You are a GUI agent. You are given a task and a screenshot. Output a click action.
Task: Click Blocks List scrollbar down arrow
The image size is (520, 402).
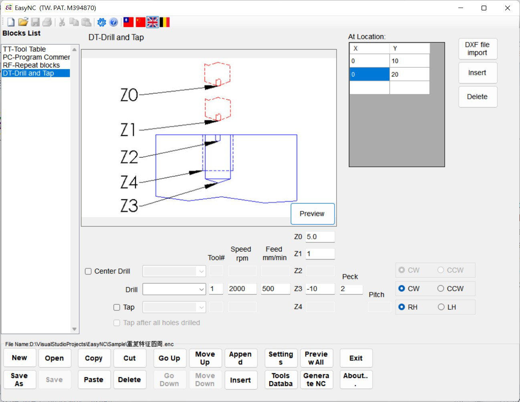coord(75,329)
